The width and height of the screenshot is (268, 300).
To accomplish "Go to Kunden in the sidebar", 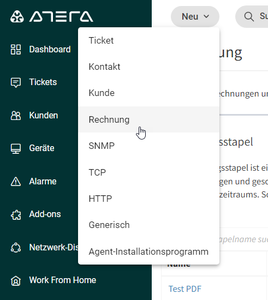I will tap(44, 116).
